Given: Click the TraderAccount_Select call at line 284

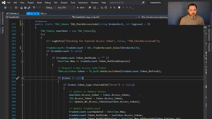Looking at the screenshot, I should click(107, 48).
